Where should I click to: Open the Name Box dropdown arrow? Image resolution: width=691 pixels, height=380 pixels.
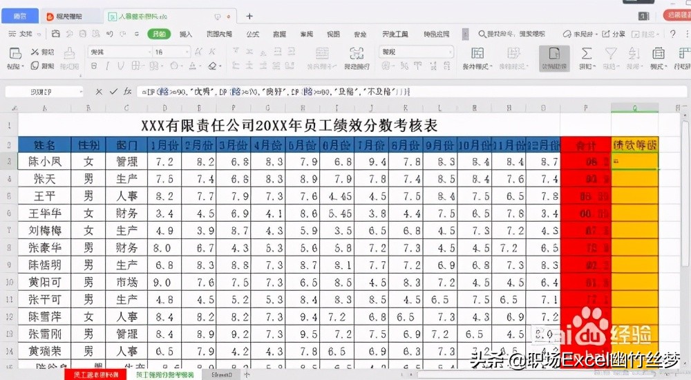pyautogui.click(x=81, y=92)
